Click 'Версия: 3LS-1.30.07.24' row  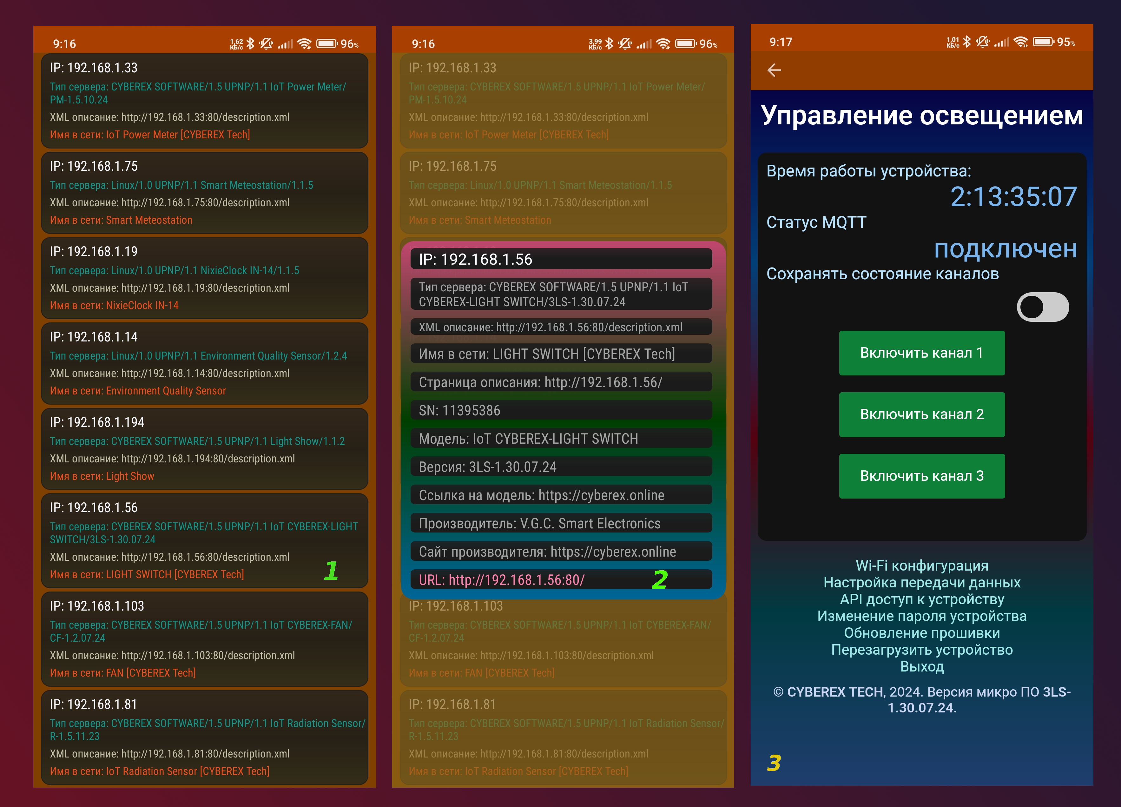click(x=561, y=466)
